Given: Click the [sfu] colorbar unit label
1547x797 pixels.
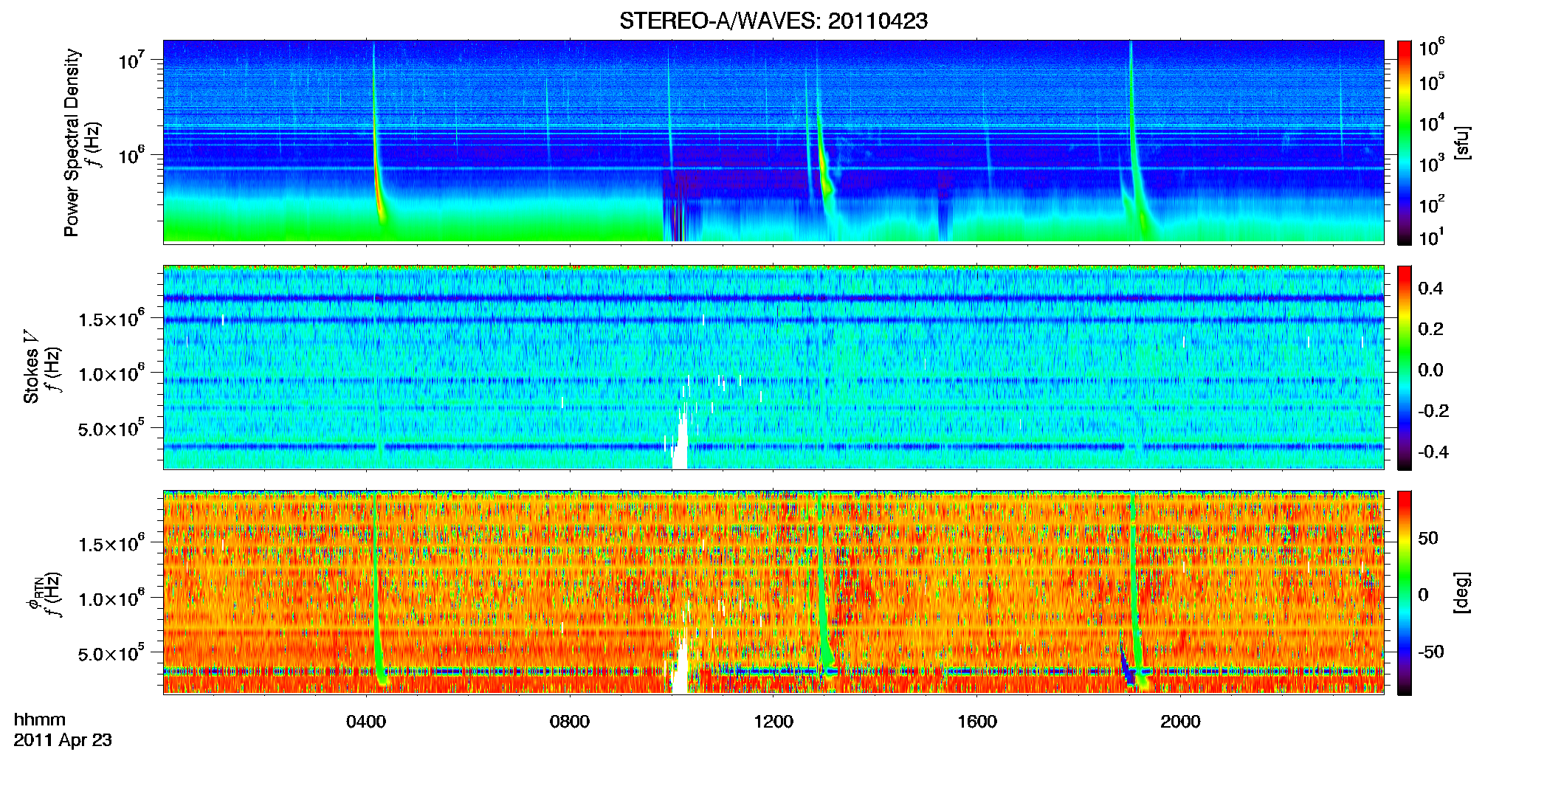Looking at the screenshot, I should coord(1462,142).
